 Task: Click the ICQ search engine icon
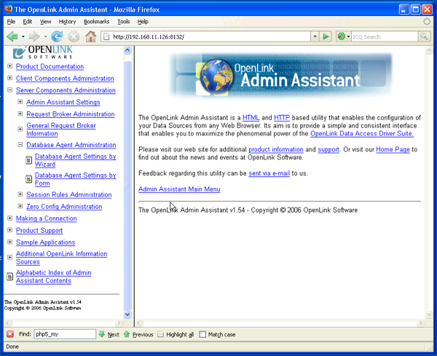(x=341, y=36)
